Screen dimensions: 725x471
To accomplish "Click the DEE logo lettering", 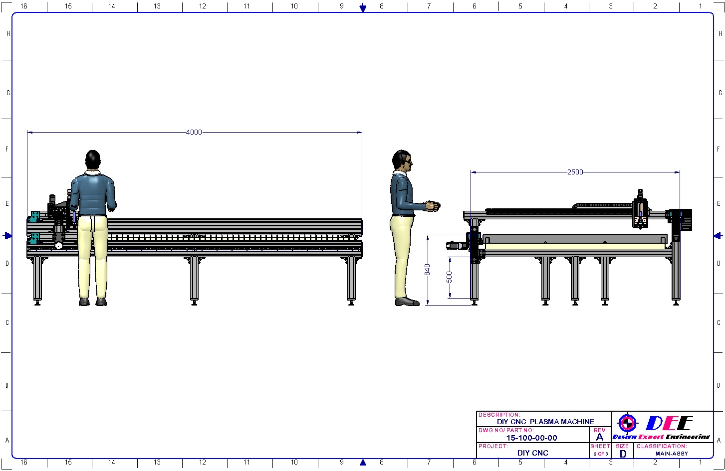I will click(669, 423).
